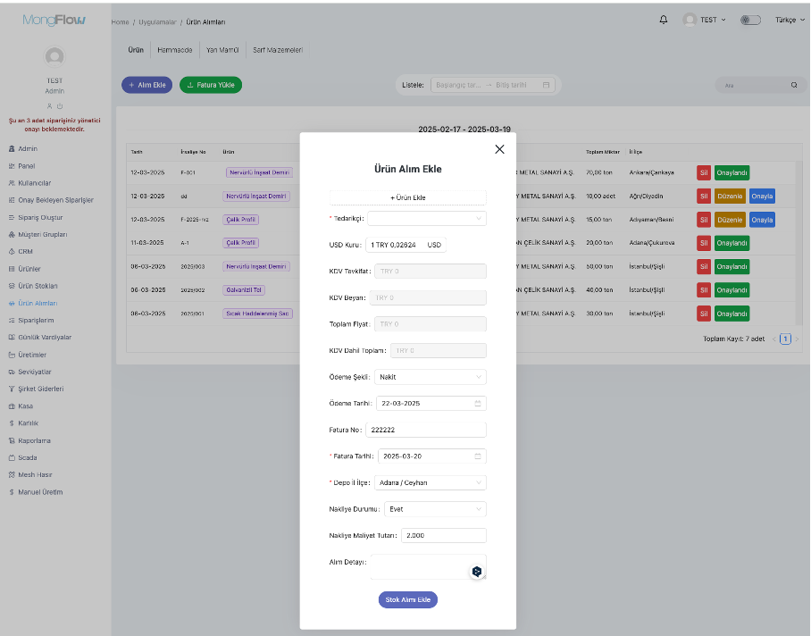This screenshot has width=811, height=636.
Task: Expand the TEST user menu chevron
Action: [723, 20]
